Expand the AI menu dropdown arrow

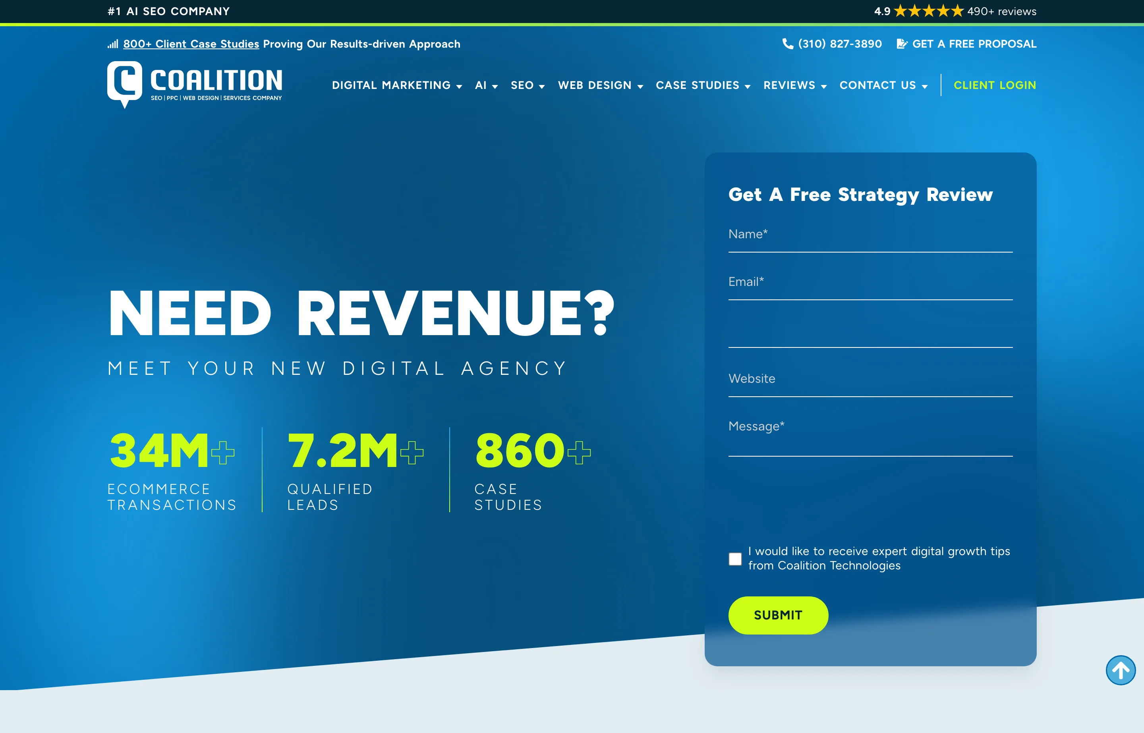pyautogui.click(x=495, y=87)
